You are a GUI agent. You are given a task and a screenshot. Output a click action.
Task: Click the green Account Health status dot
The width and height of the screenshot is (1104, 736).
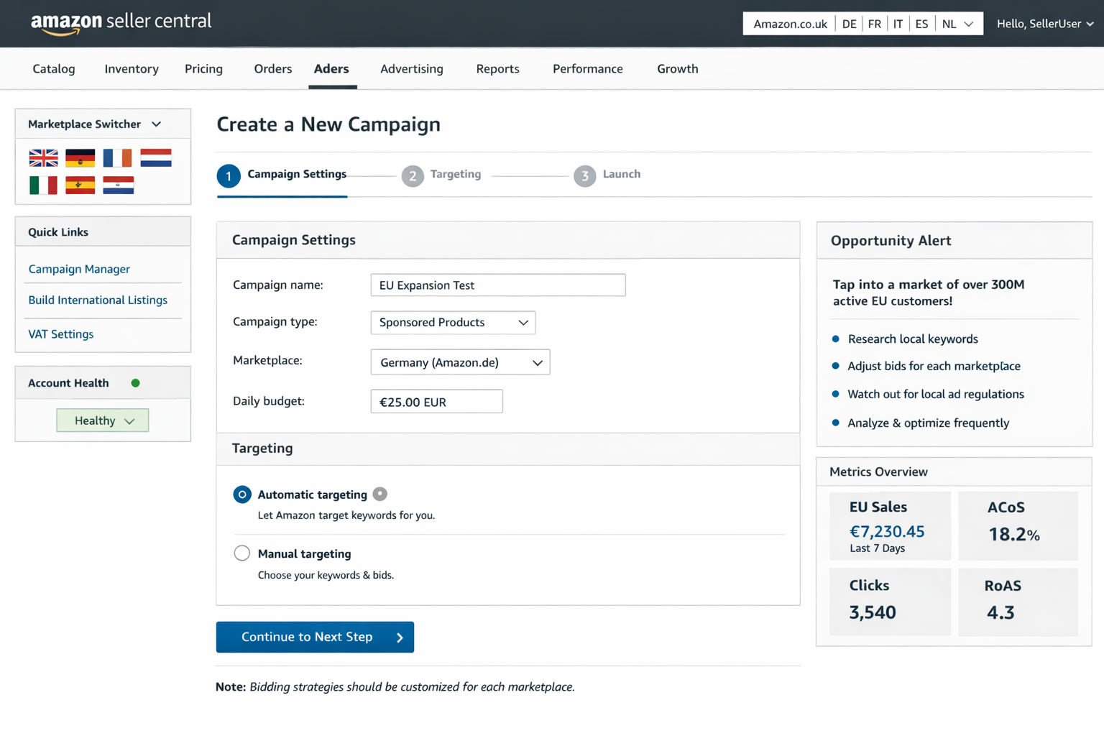135,383
